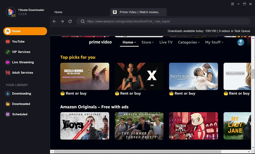The image size is (255, 154).
Task: Go back with the browser back arrow
Action: [x=55, y=21]
